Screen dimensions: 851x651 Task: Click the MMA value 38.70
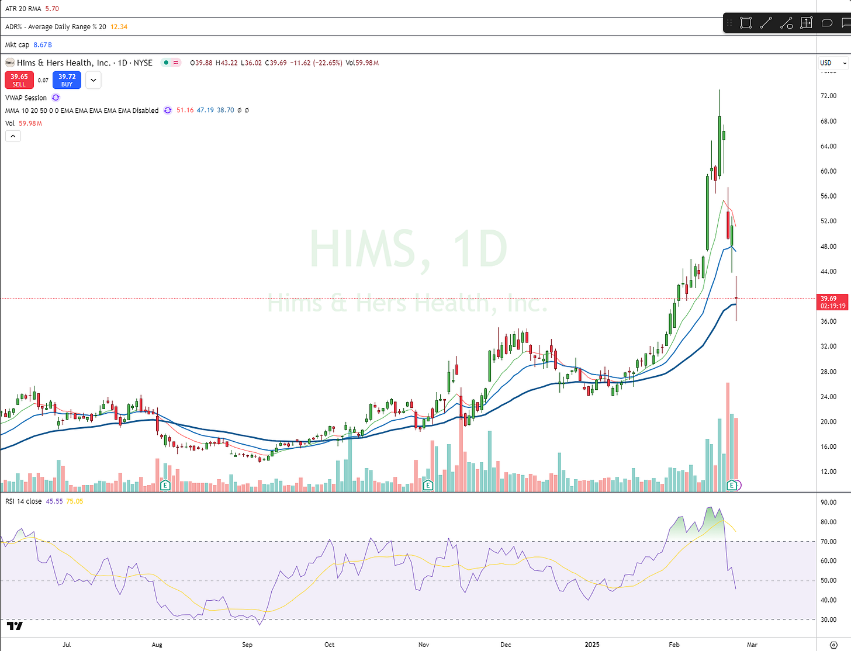pyautogui.click(x=226, y=110)
